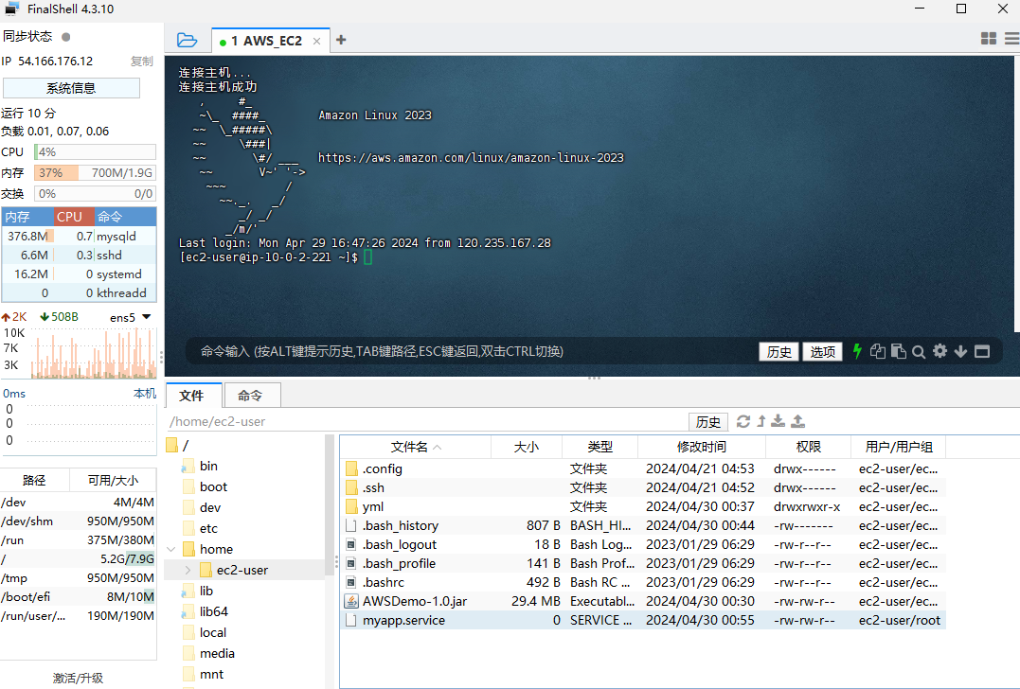The image size is (1020, 689).
Task: Switch to the grid layout view icon
Action: point(989,39)
